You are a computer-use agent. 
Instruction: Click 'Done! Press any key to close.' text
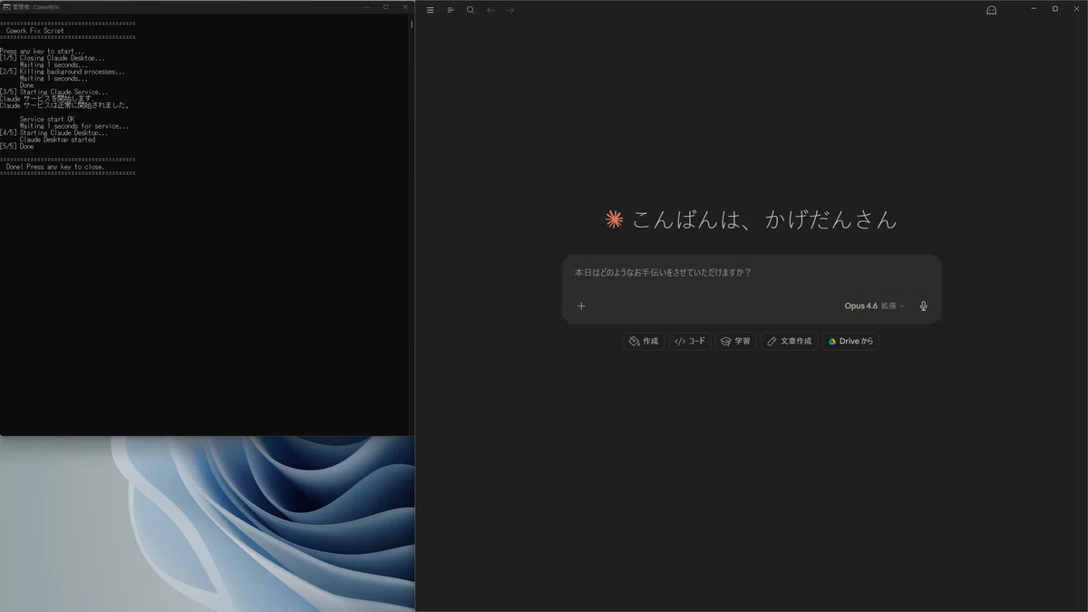55,167
